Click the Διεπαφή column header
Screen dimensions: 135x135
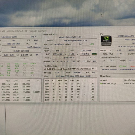point(104,80)
